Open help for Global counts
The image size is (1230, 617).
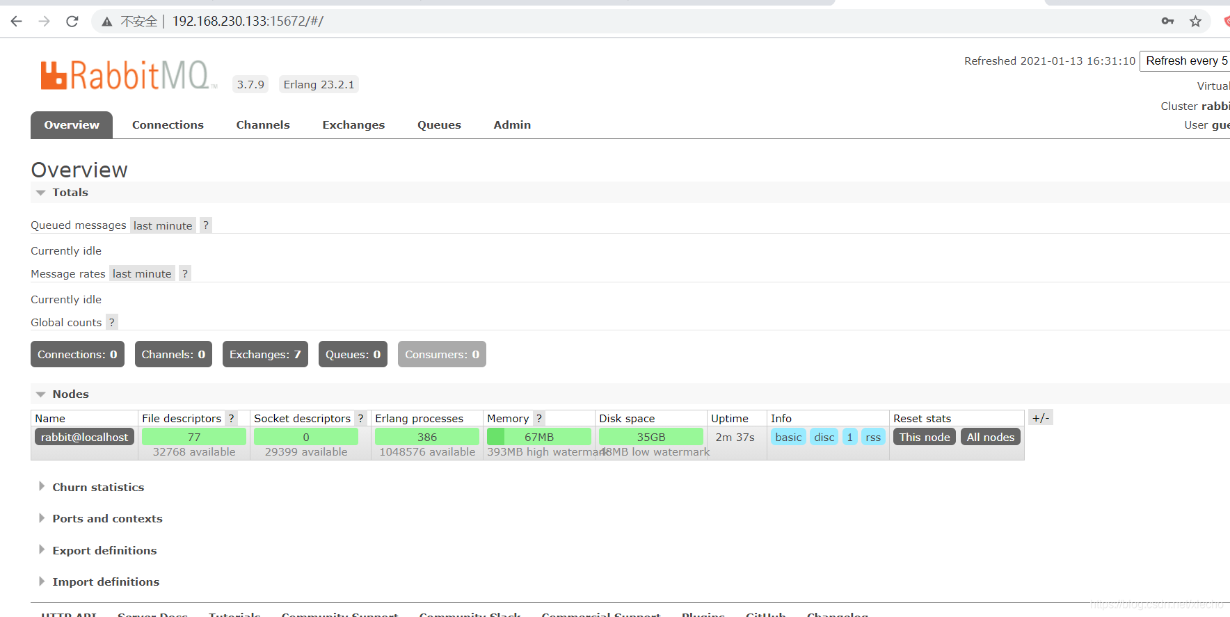(x=111, y=322)
